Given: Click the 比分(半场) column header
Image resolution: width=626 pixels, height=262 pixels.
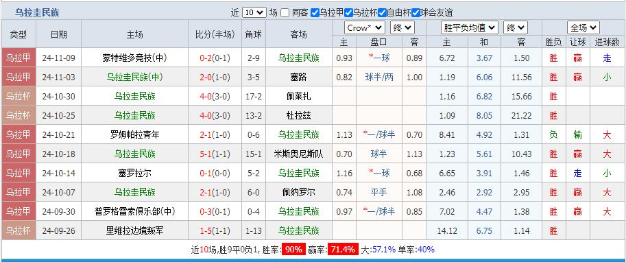Looking at the screenshot, I should pos(215,34).
